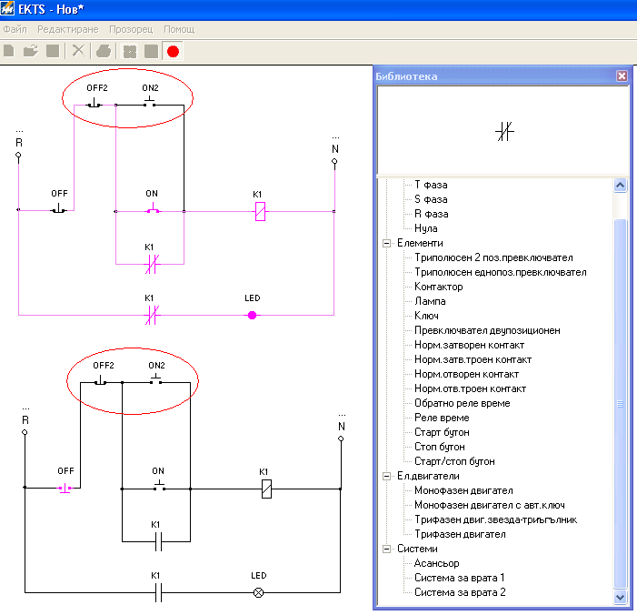
Task: Click the print toolbar icon
Action: (104, 51)
